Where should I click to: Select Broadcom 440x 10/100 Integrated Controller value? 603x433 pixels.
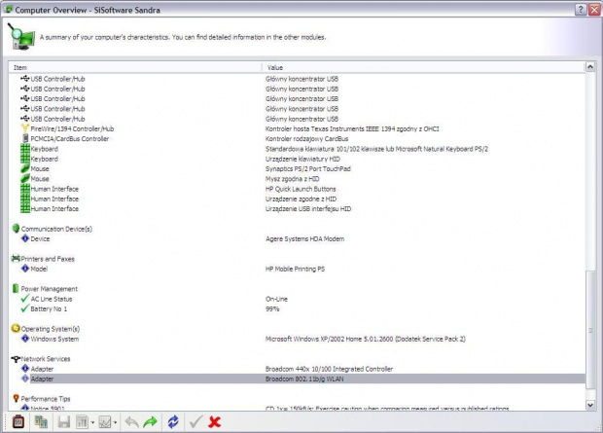point(329,369)
